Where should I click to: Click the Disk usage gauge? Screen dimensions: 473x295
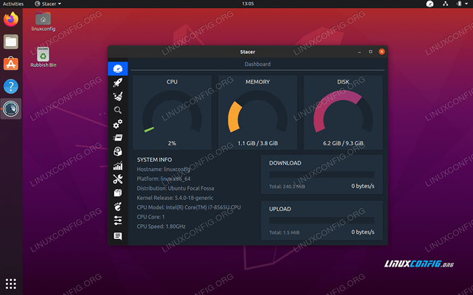(x=343, y=113)
